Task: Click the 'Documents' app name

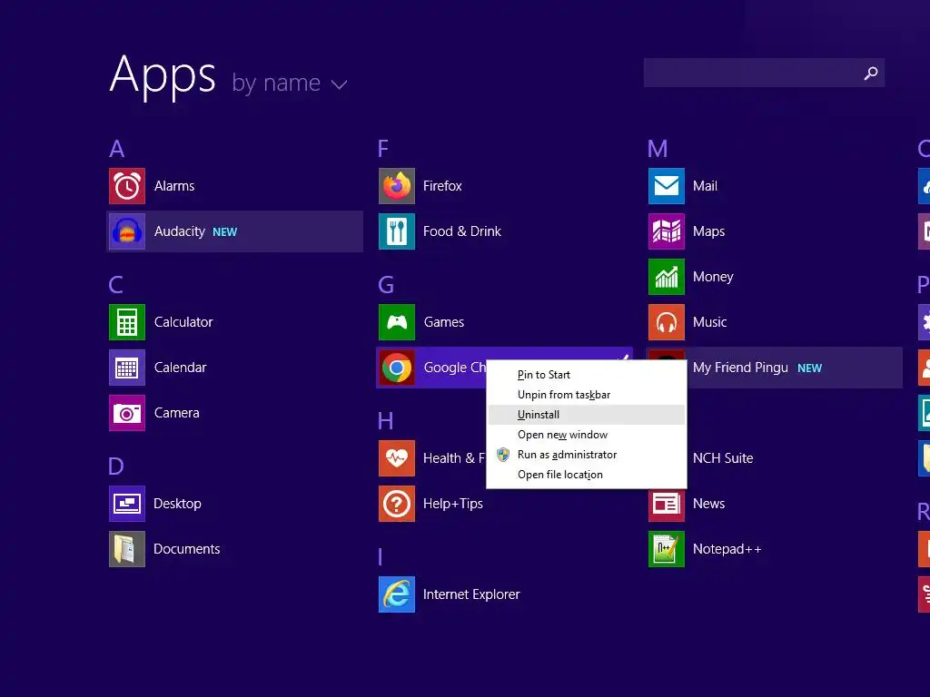Action: pyautogui.click(x=187, y=549)
